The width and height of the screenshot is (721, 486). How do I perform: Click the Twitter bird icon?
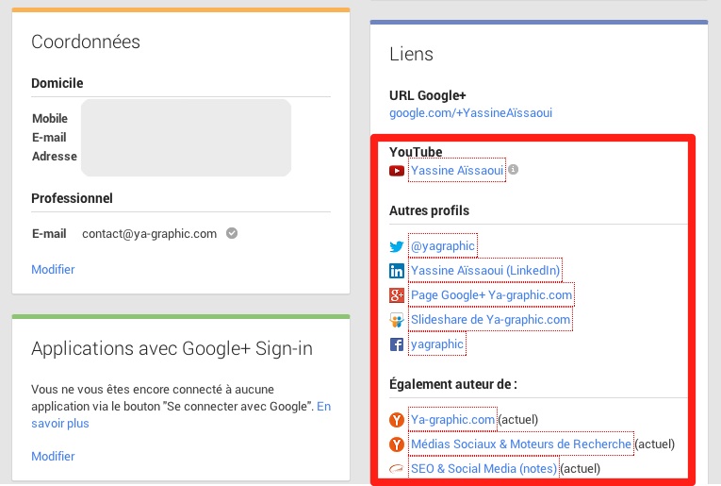[x=397, y=246]
